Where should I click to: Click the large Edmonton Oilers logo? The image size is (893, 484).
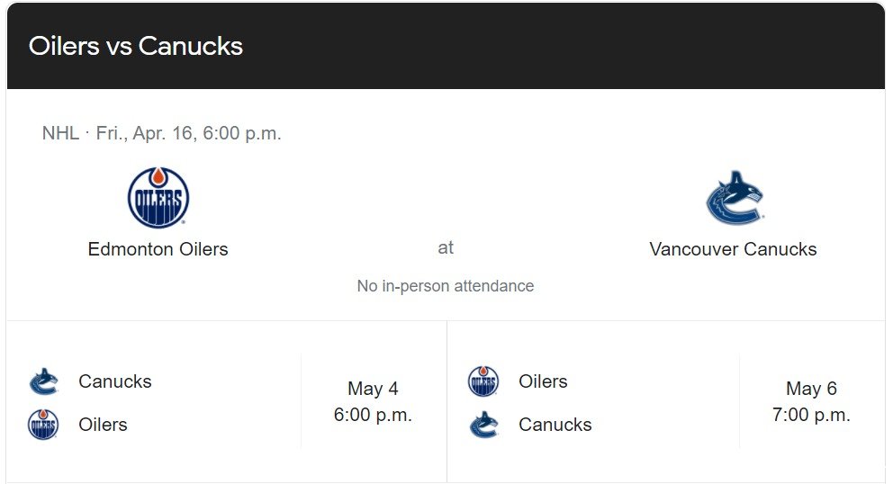pyautogui.click(x=158, y=198)
